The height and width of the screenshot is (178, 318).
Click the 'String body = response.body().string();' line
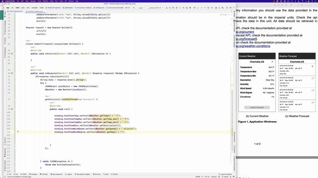(x=64, y=80)
